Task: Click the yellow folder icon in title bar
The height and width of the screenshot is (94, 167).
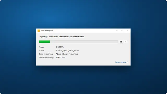Action: tap(39, 31)
